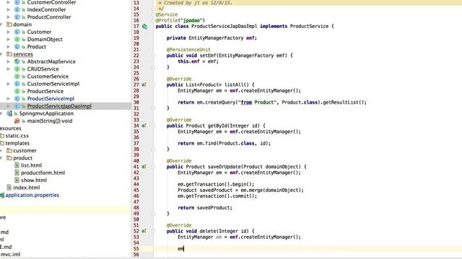Click the IndexController class icon
The height and width of the screenshot is (259, 462).
(x=17, y=9)
